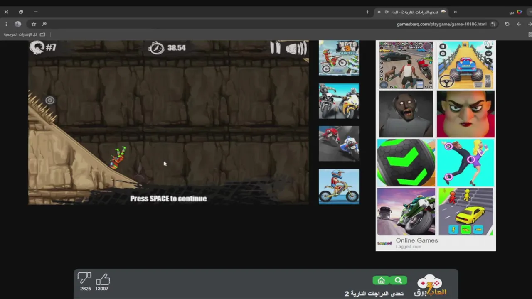Click the checkpoint target marker in game
This screenshot has height=299, width=532.
tap(49, 100)
